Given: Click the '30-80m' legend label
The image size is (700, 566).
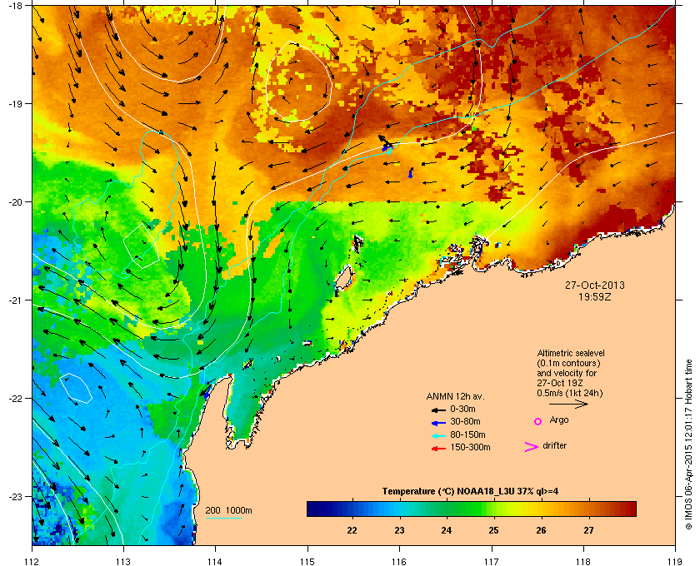Looking at the screenshot, I should coord(465,421).
